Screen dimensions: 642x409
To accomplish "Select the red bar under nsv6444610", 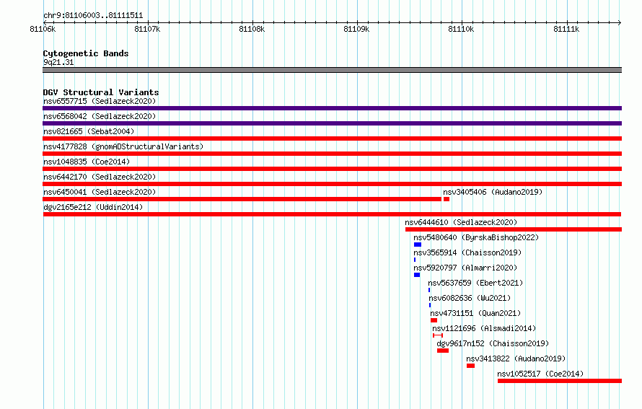I will (x=514, y=229).
